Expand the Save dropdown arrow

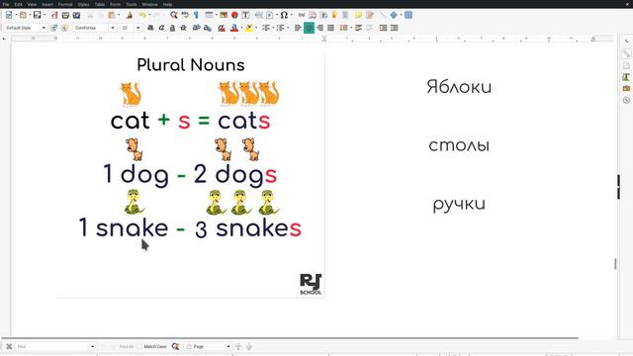44,15
